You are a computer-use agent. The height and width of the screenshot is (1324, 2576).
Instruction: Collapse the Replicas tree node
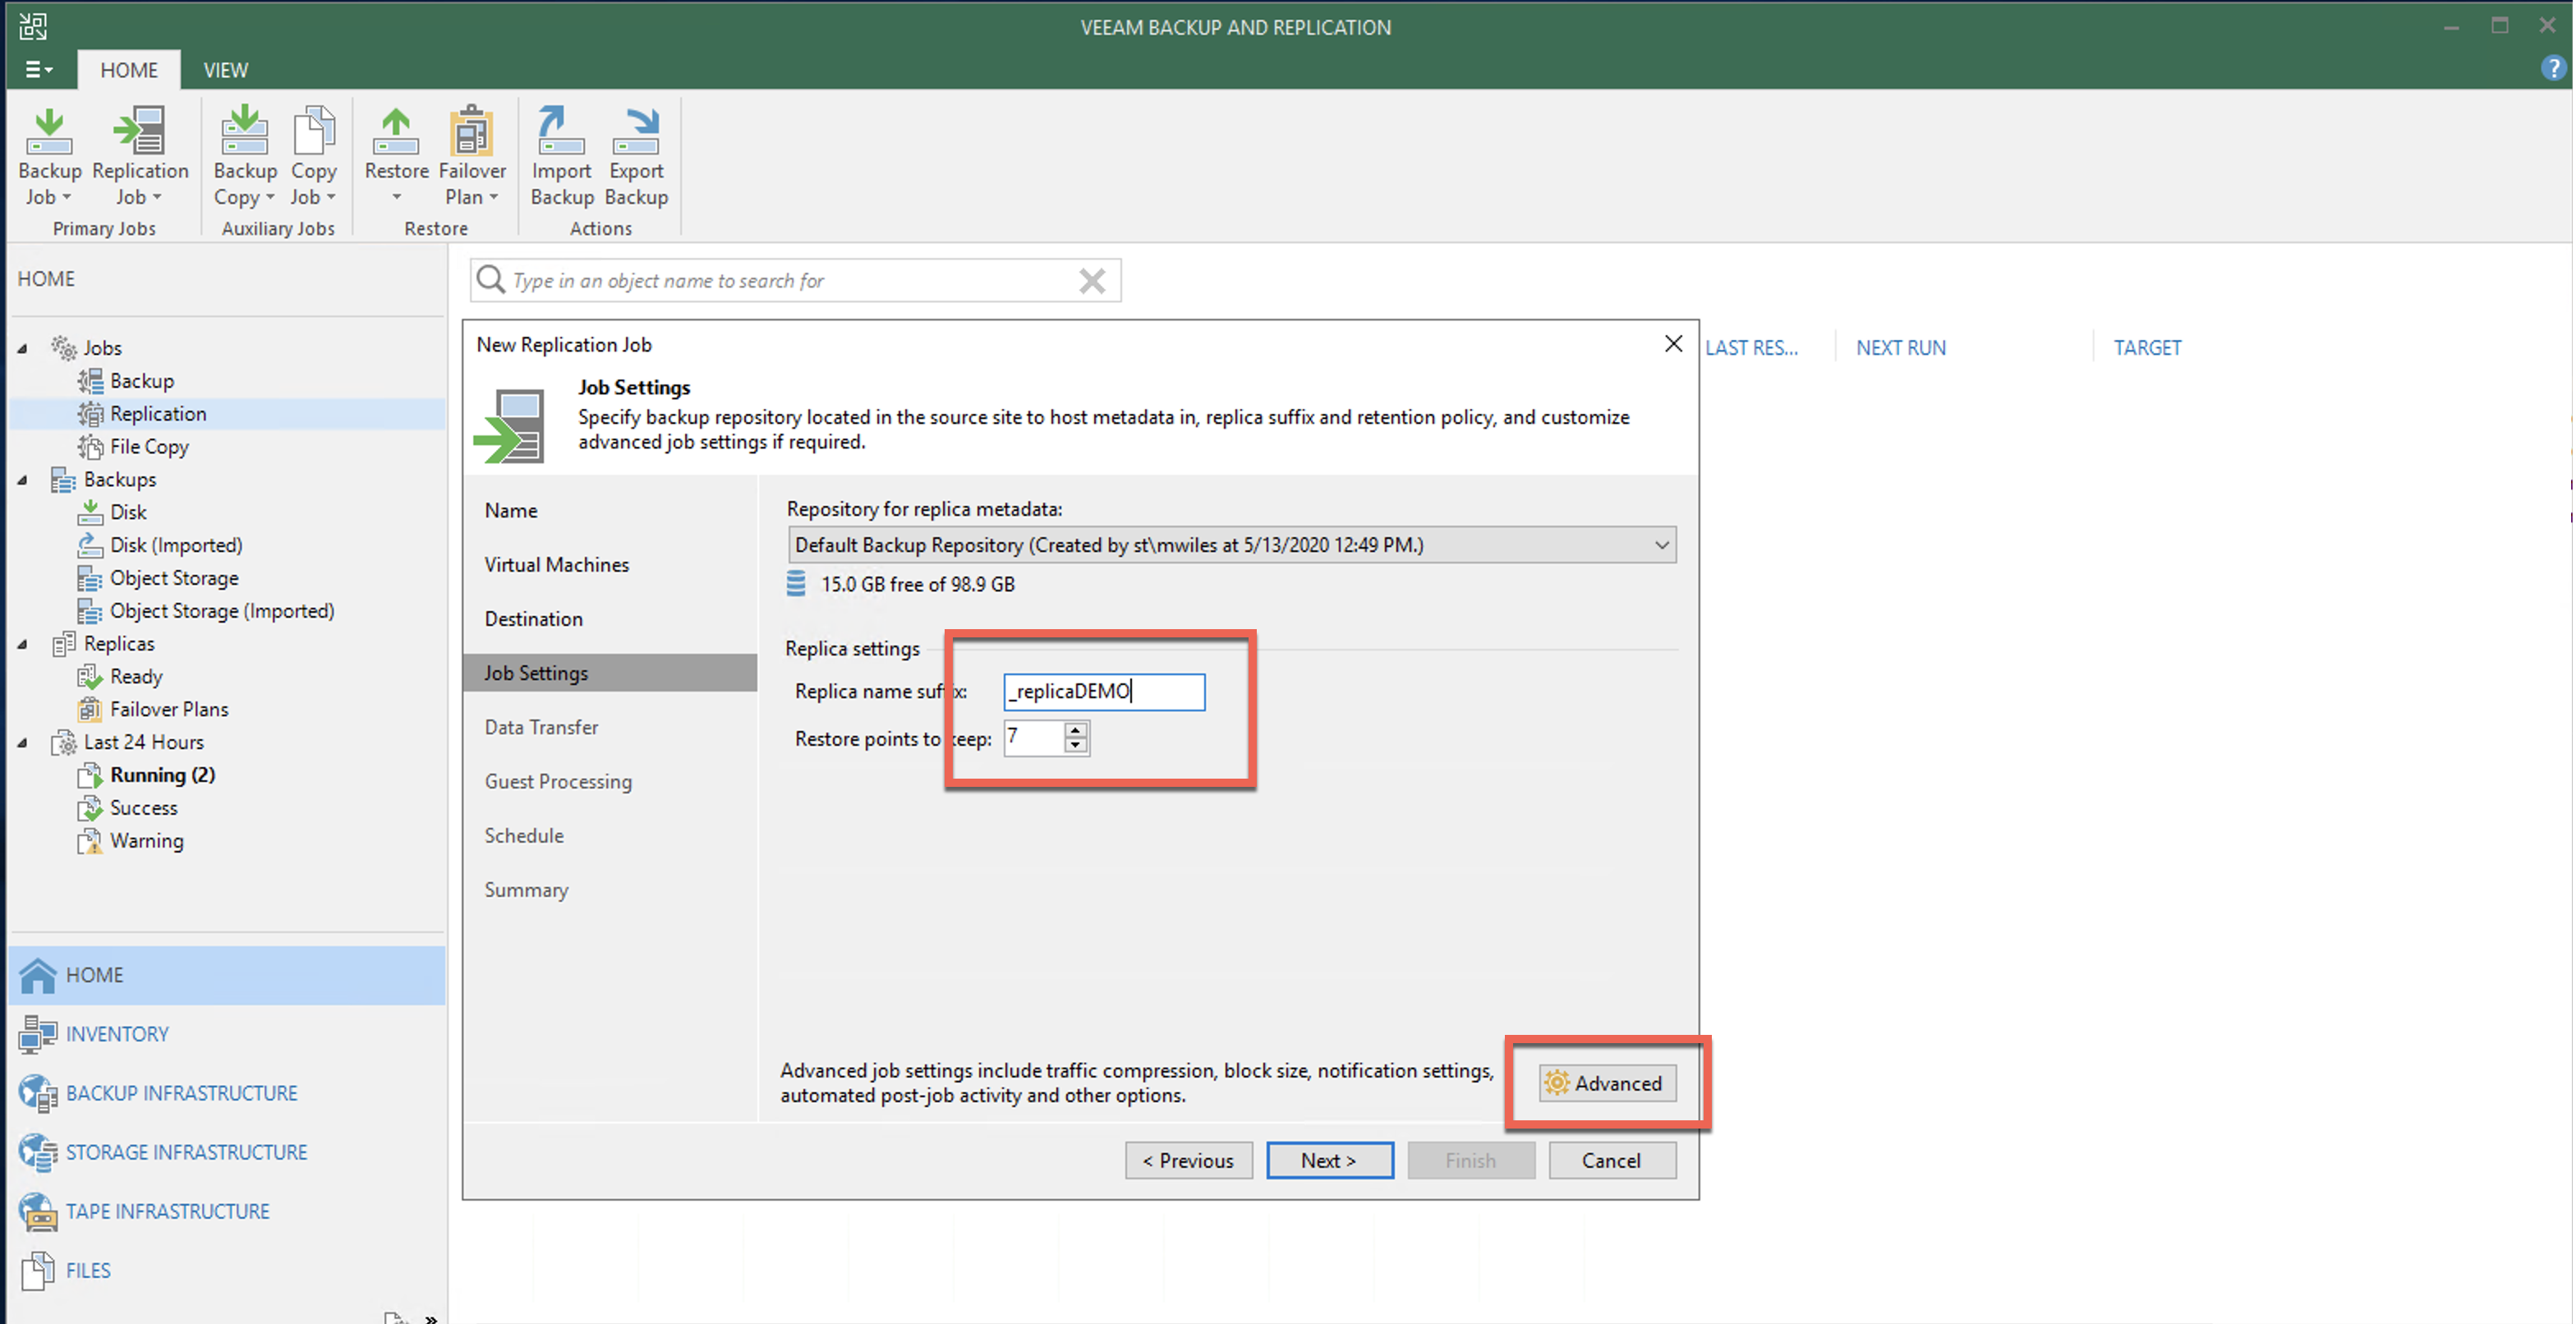point(22,644)
